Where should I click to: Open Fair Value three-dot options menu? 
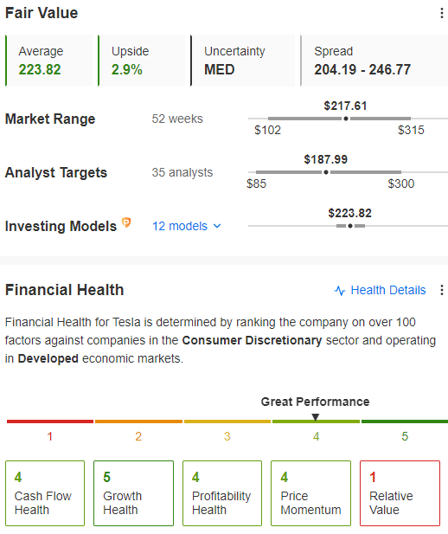(442, 13)
